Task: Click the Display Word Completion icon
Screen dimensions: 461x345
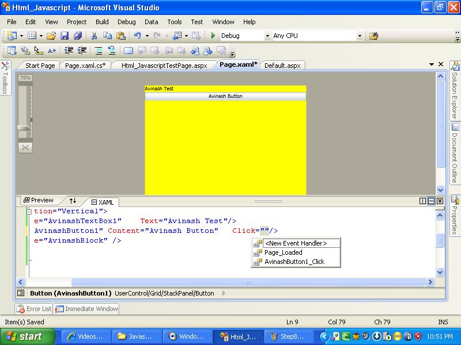Action: click(52, 51)
